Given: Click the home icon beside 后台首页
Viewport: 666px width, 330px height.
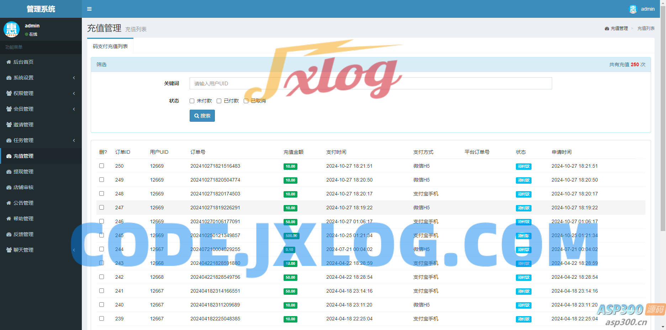Looking at the screenshot, I should click(9, 62).
